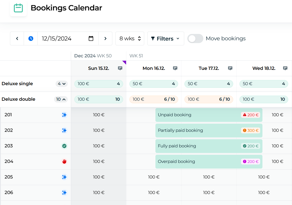This screenshot has width=292, height=205.
Task: Open the note icon for Tue 17.12.
Action: [x=230, y=68]
